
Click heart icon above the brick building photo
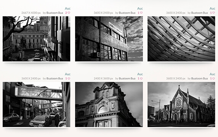[141, 13]
